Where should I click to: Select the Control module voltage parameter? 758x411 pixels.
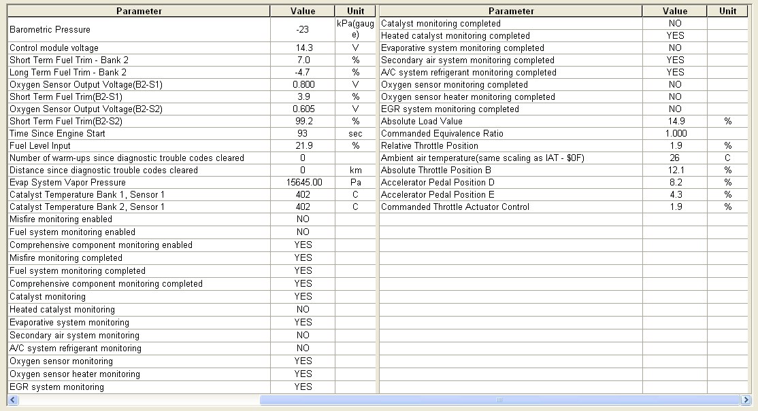point(191,48)
